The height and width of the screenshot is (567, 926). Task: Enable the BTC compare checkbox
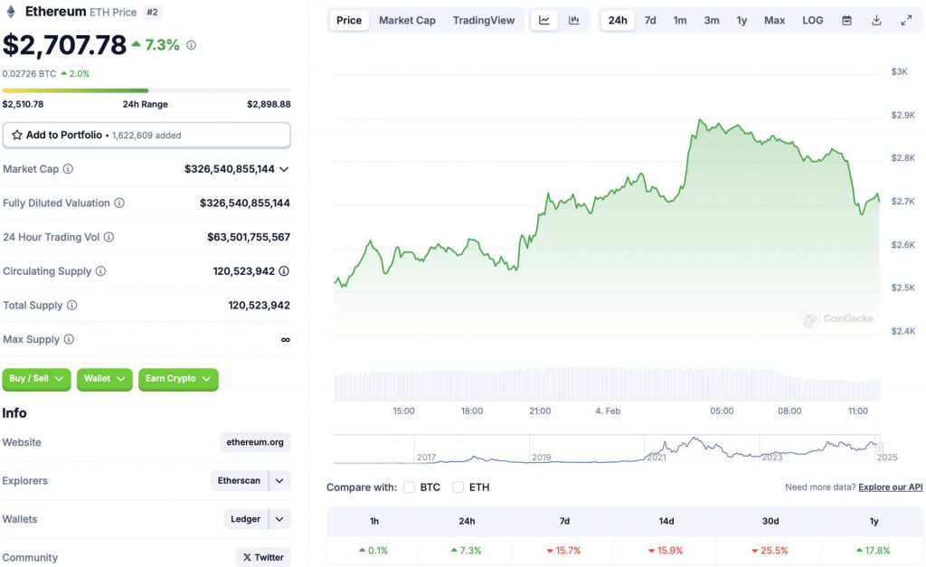409,487
